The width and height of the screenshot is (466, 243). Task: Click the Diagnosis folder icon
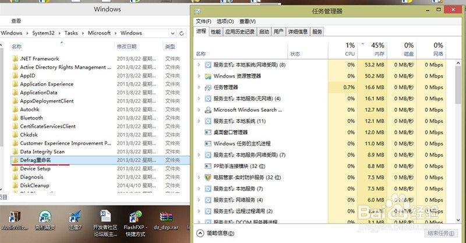click(x=15, y=177)
